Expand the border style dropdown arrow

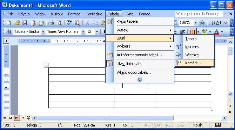198,32
